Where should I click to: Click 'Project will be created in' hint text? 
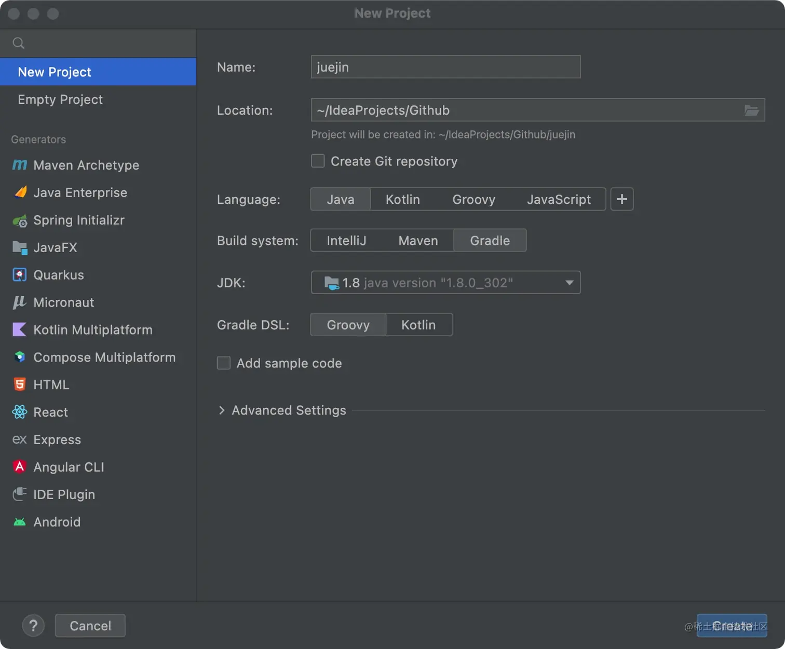(x=443, y=135)
